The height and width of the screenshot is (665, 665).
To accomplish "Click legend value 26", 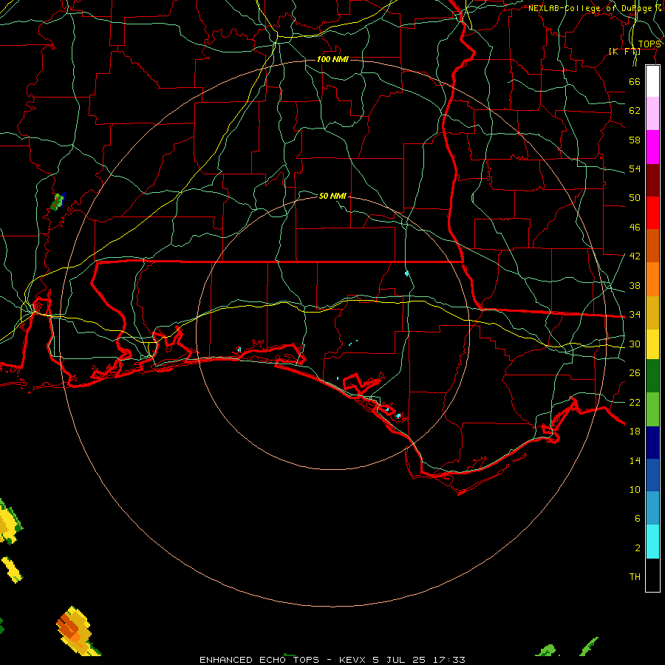I will (635, 373).
